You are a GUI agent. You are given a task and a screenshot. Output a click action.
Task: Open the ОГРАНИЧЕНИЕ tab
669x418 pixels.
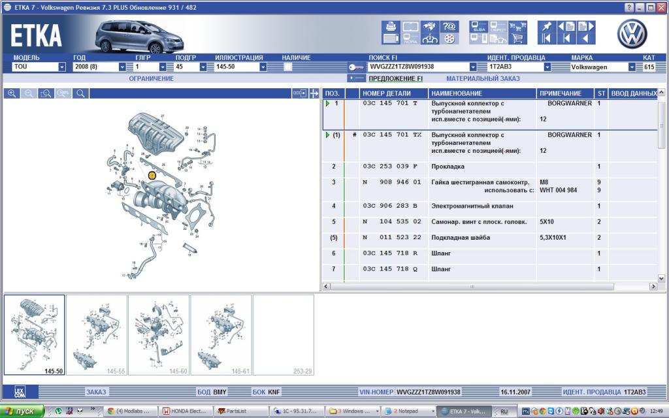coord(152,78)
